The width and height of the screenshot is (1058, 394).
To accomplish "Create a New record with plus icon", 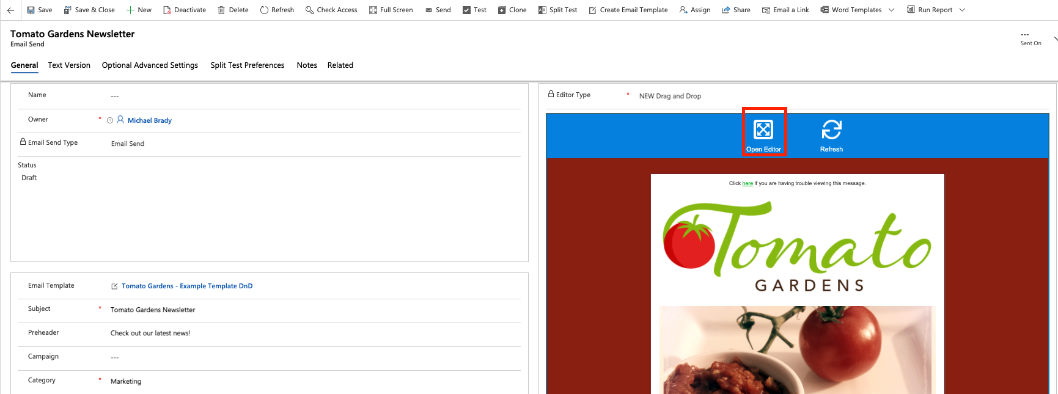I will pyautogui.click(x=139, y=10).
